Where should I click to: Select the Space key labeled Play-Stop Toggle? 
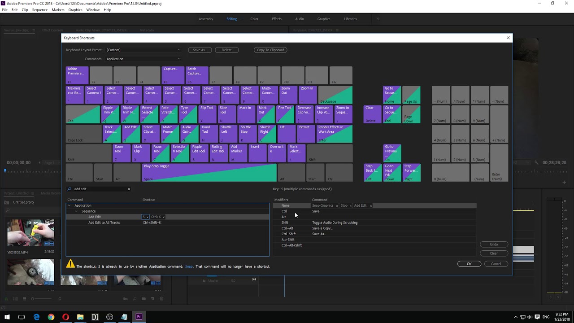pyautogui.click(x=209, y=172)
